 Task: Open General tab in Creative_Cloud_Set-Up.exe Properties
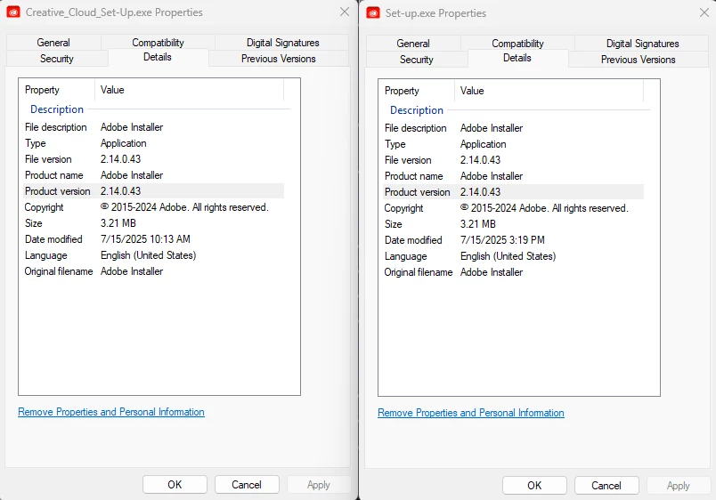click(x=53, y=43)
